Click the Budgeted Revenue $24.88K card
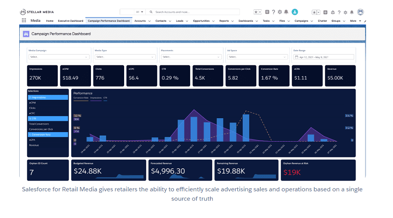 point(108,170)
